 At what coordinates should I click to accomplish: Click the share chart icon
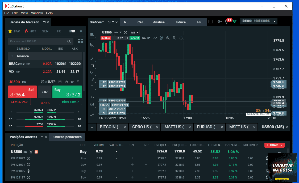click(x=92, y=115)
